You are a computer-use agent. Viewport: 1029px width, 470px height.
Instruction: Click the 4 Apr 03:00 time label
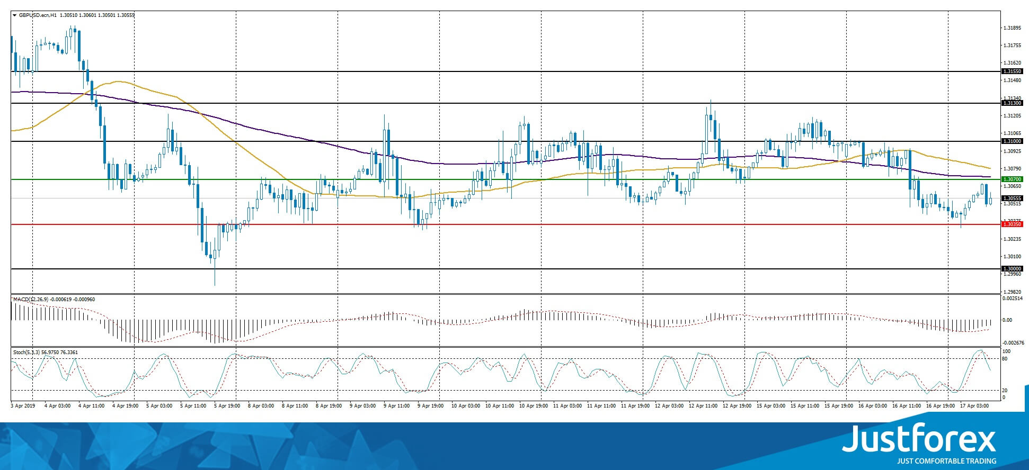coord(57,406)
